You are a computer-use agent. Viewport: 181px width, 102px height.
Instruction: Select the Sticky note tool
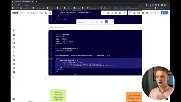14,43
